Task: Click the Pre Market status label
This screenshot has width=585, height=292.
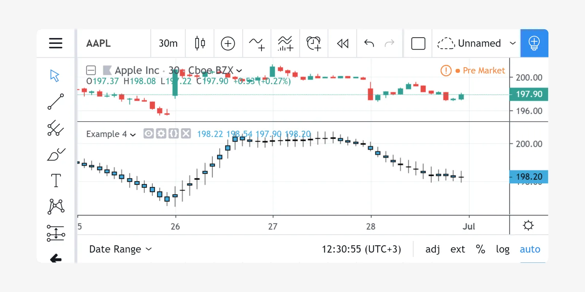Action: [x=484, y=70]
